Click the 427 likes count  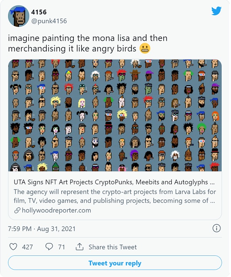coord(27,247)
